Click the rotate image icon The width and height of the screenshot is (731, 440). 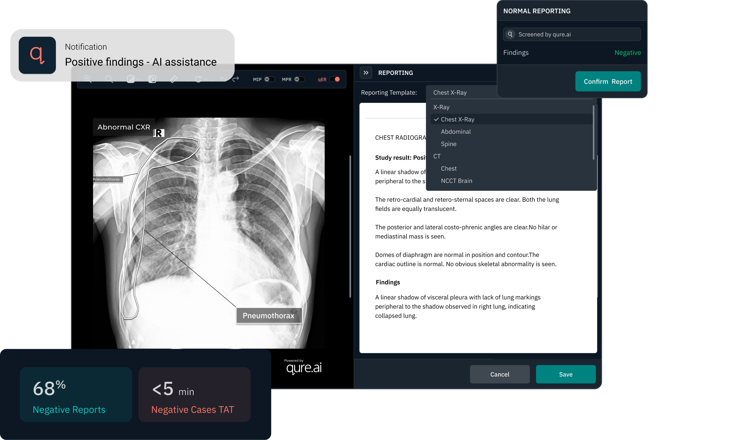click(198, 79)
